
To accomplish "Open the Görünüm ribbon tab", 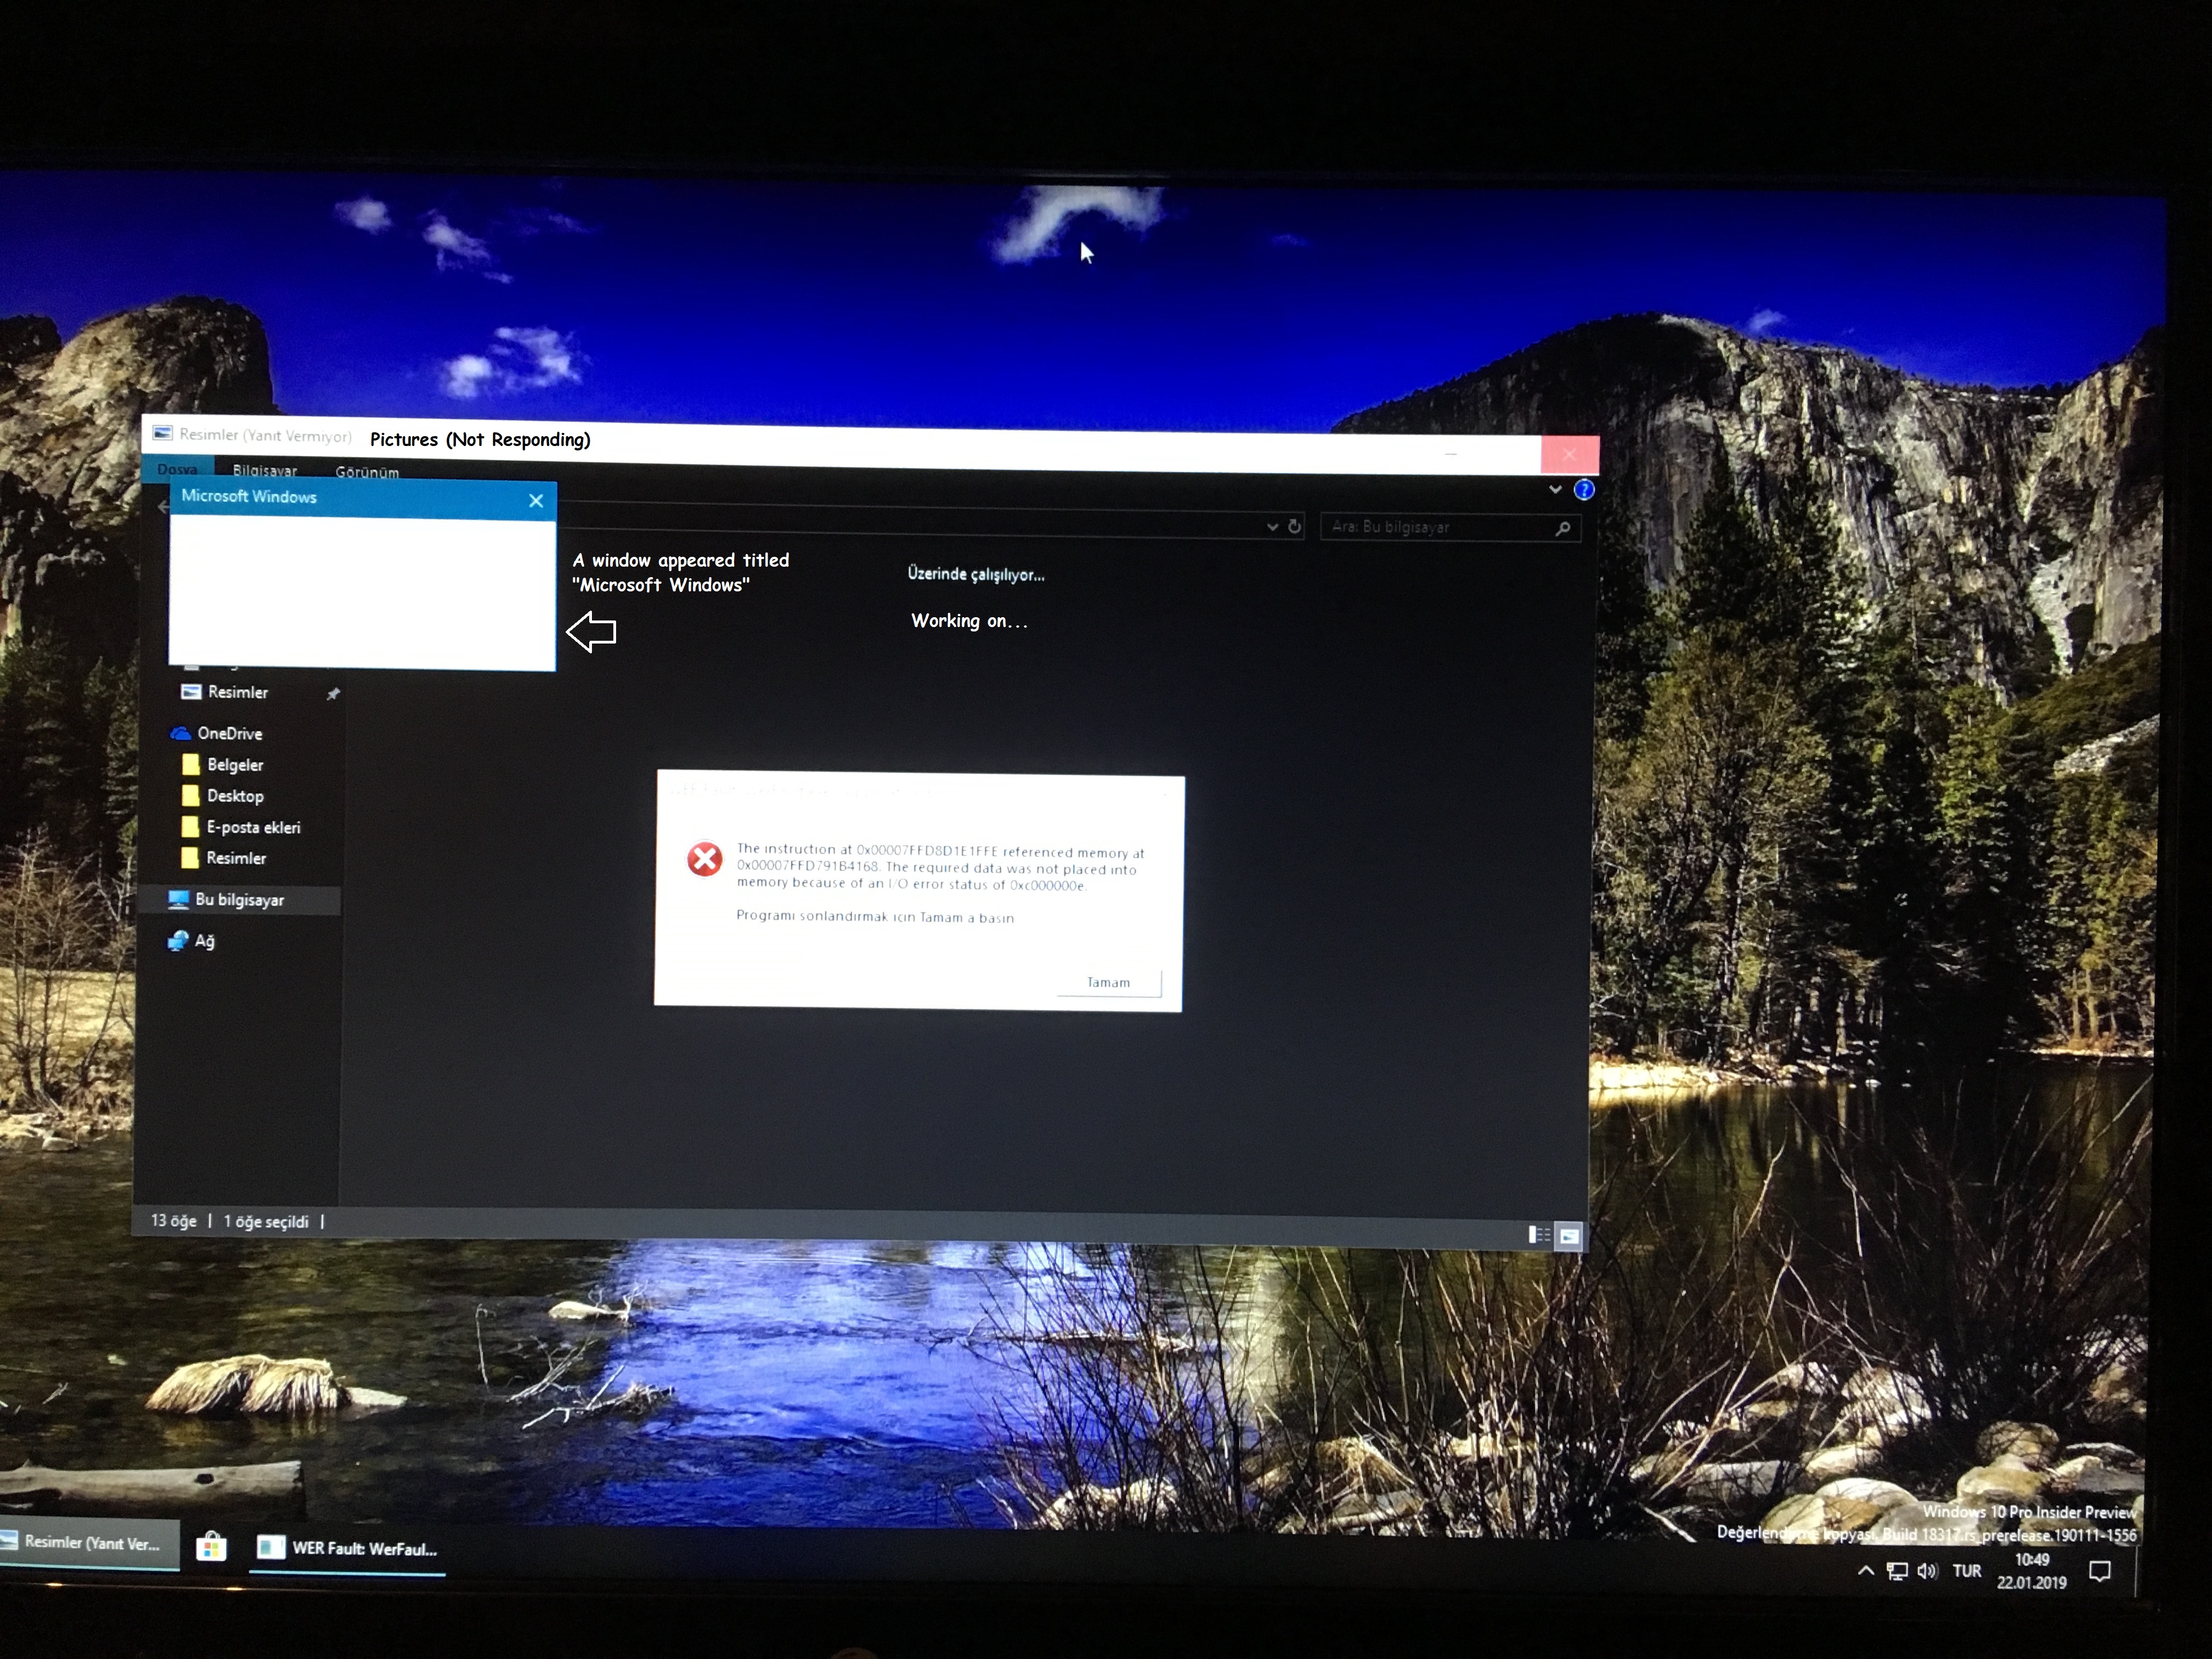I will (x=367, y=472).
